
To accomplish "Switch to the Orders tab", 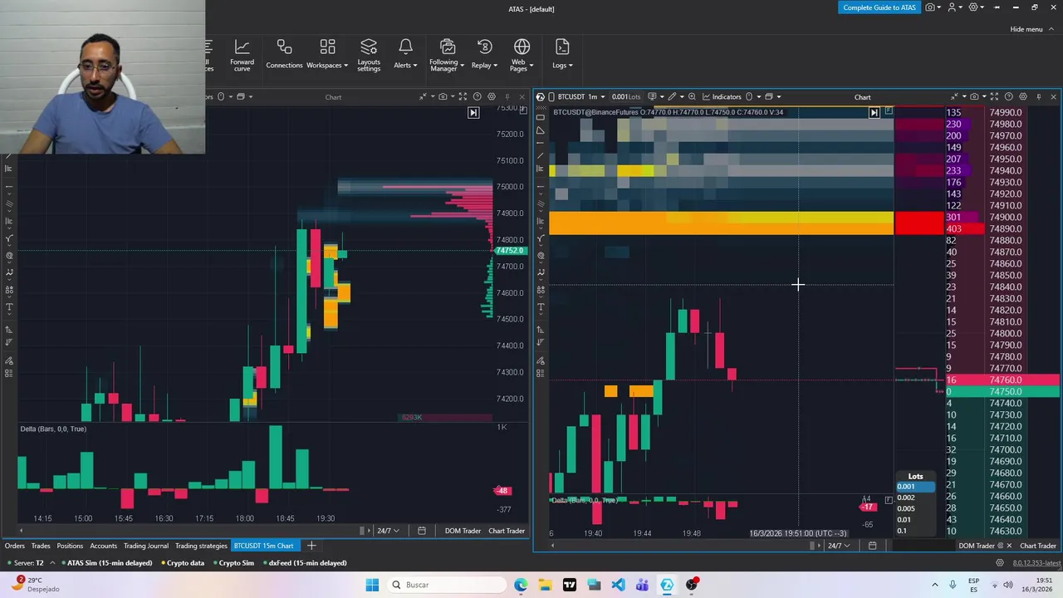I will click(14, 546).
